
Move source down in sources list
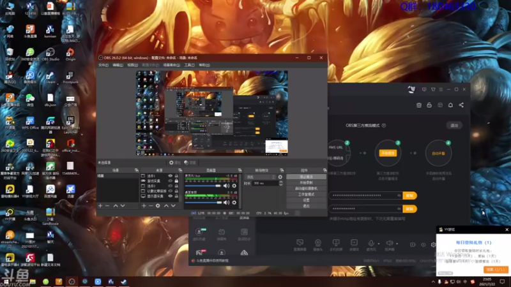173,205
